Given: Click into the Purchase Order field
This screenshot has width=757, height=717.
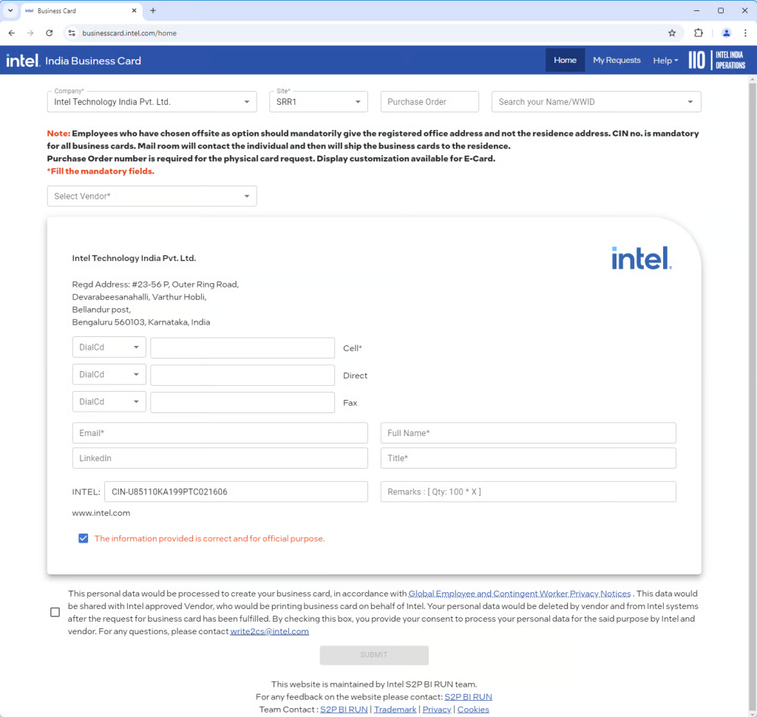Looking at the screenshot, I should 430,102.
